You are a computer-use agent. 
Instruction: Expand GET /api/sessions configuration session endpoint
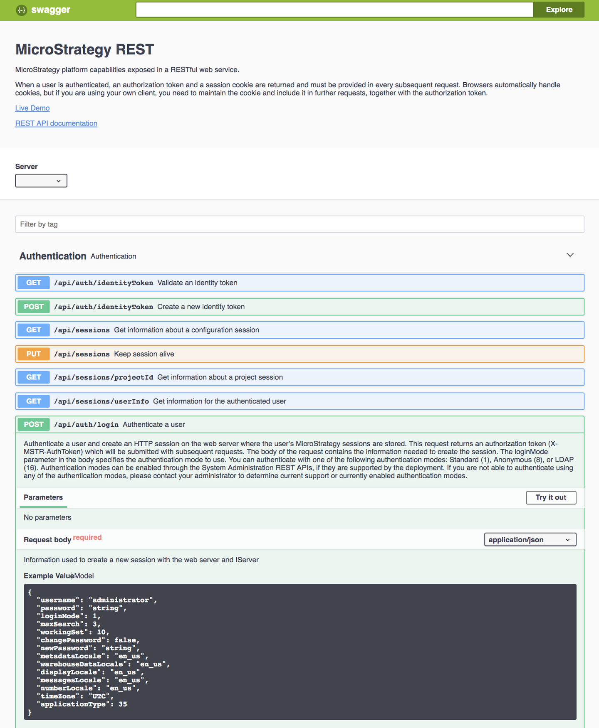tap(299, 330)
